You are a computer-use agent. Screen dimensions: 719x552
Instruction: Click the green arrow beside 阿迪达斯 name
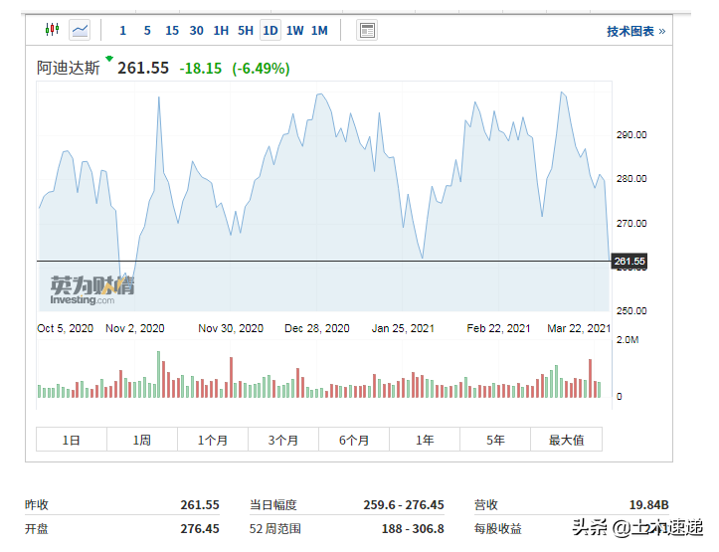coord(109,60)
